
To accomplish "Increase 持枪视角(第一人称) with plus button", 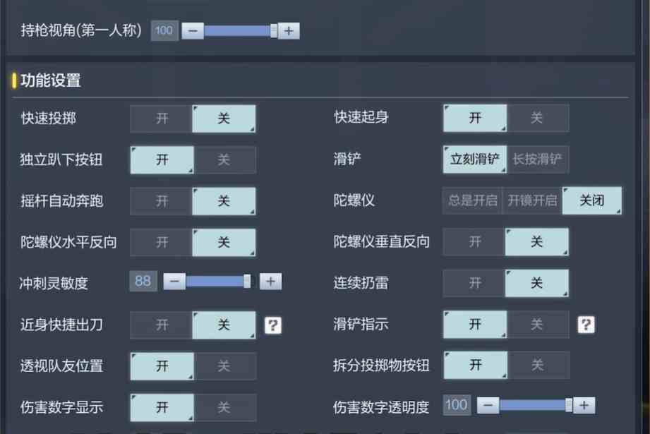I will tap(289, 31).
